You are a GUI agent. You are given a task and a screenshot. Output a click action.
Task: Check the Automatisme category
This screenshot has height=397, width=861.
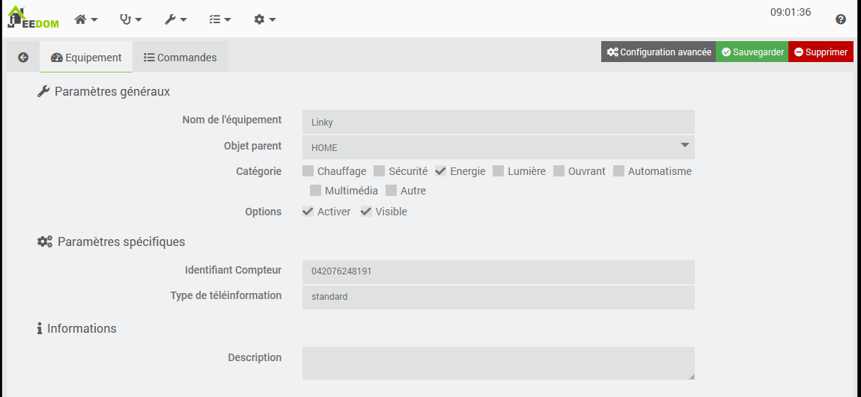point(619,171)
